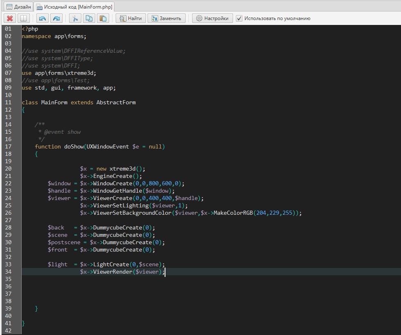Redo the edit with the redo arrow
401x335 pixels.
[56, 18]
